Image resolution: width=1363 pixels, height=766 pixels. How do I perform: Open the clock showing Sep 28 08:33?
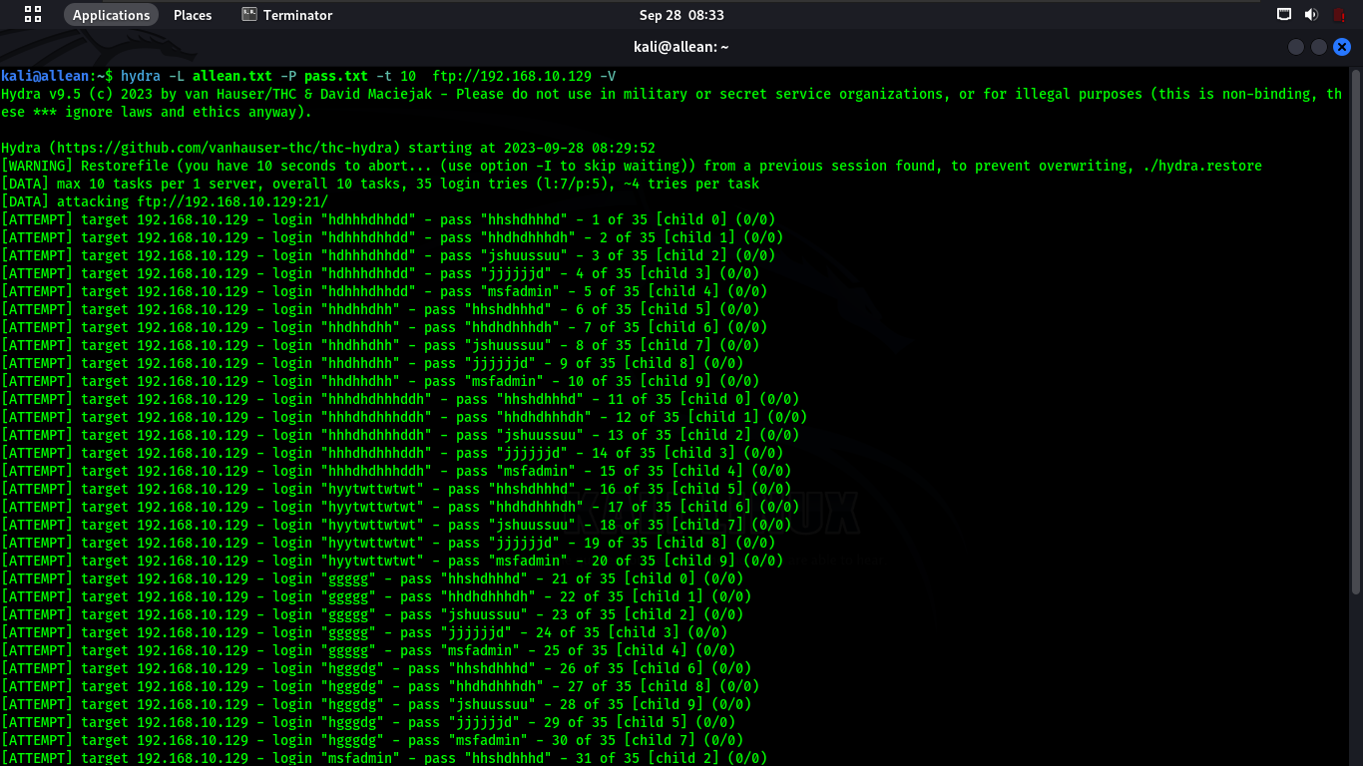(x=681, y=15)
